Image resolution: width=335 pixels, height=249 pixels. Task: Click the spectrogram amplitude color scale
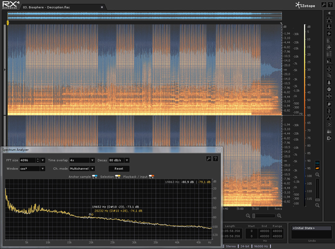pos(305,115)
